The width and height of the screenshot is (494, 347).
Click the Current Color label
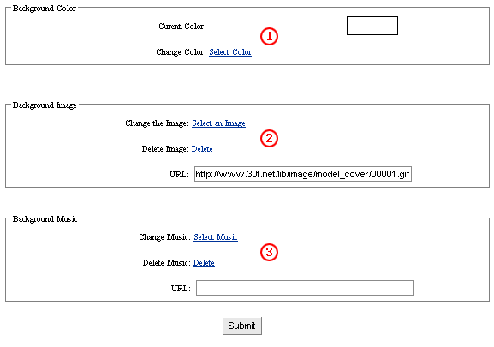pyautogui.click(x=182, y=27)
